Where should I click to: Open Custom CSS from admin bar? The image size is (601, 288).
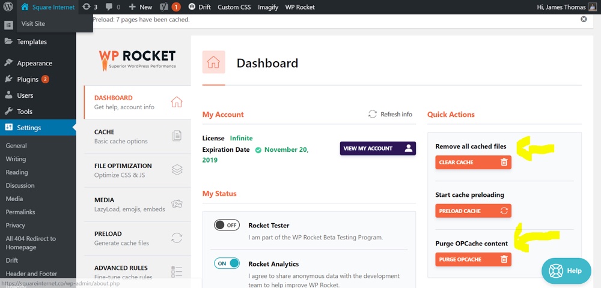pos(234,7)
